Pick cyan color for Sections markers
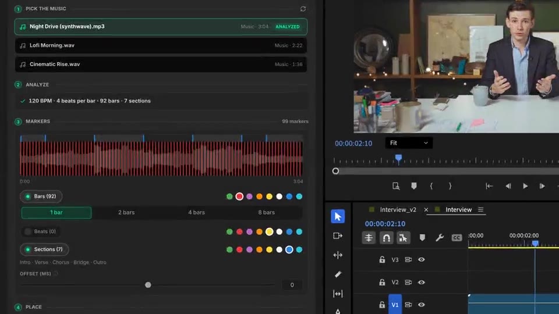This screenshot has width=559, height=314. (299, 249)
